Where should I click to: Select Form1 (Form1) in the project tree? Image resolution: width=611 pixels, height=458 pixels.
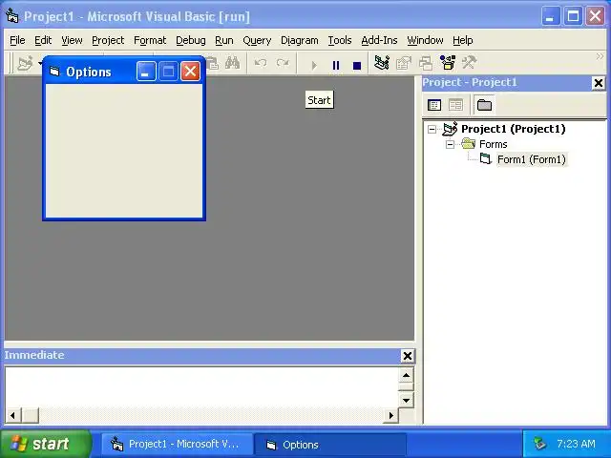click(532, 159)
